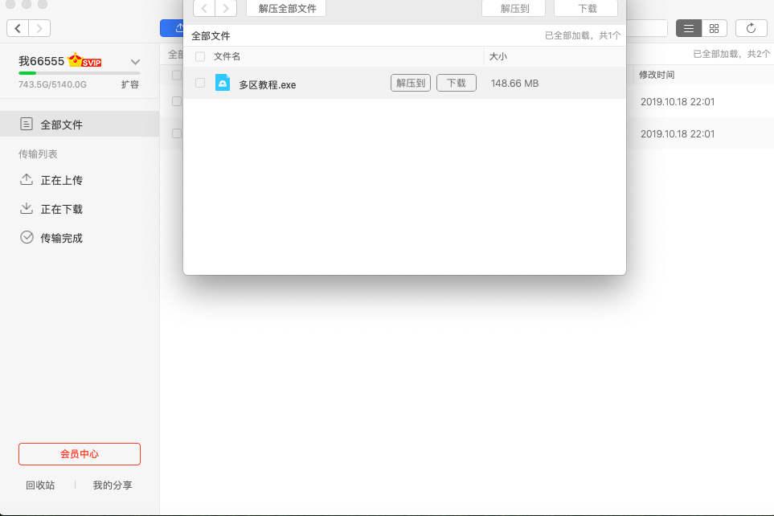Image resolution: width=774 pixels, height=516 pixels.
Task: Go back in main window navigation
Action: 18,28
